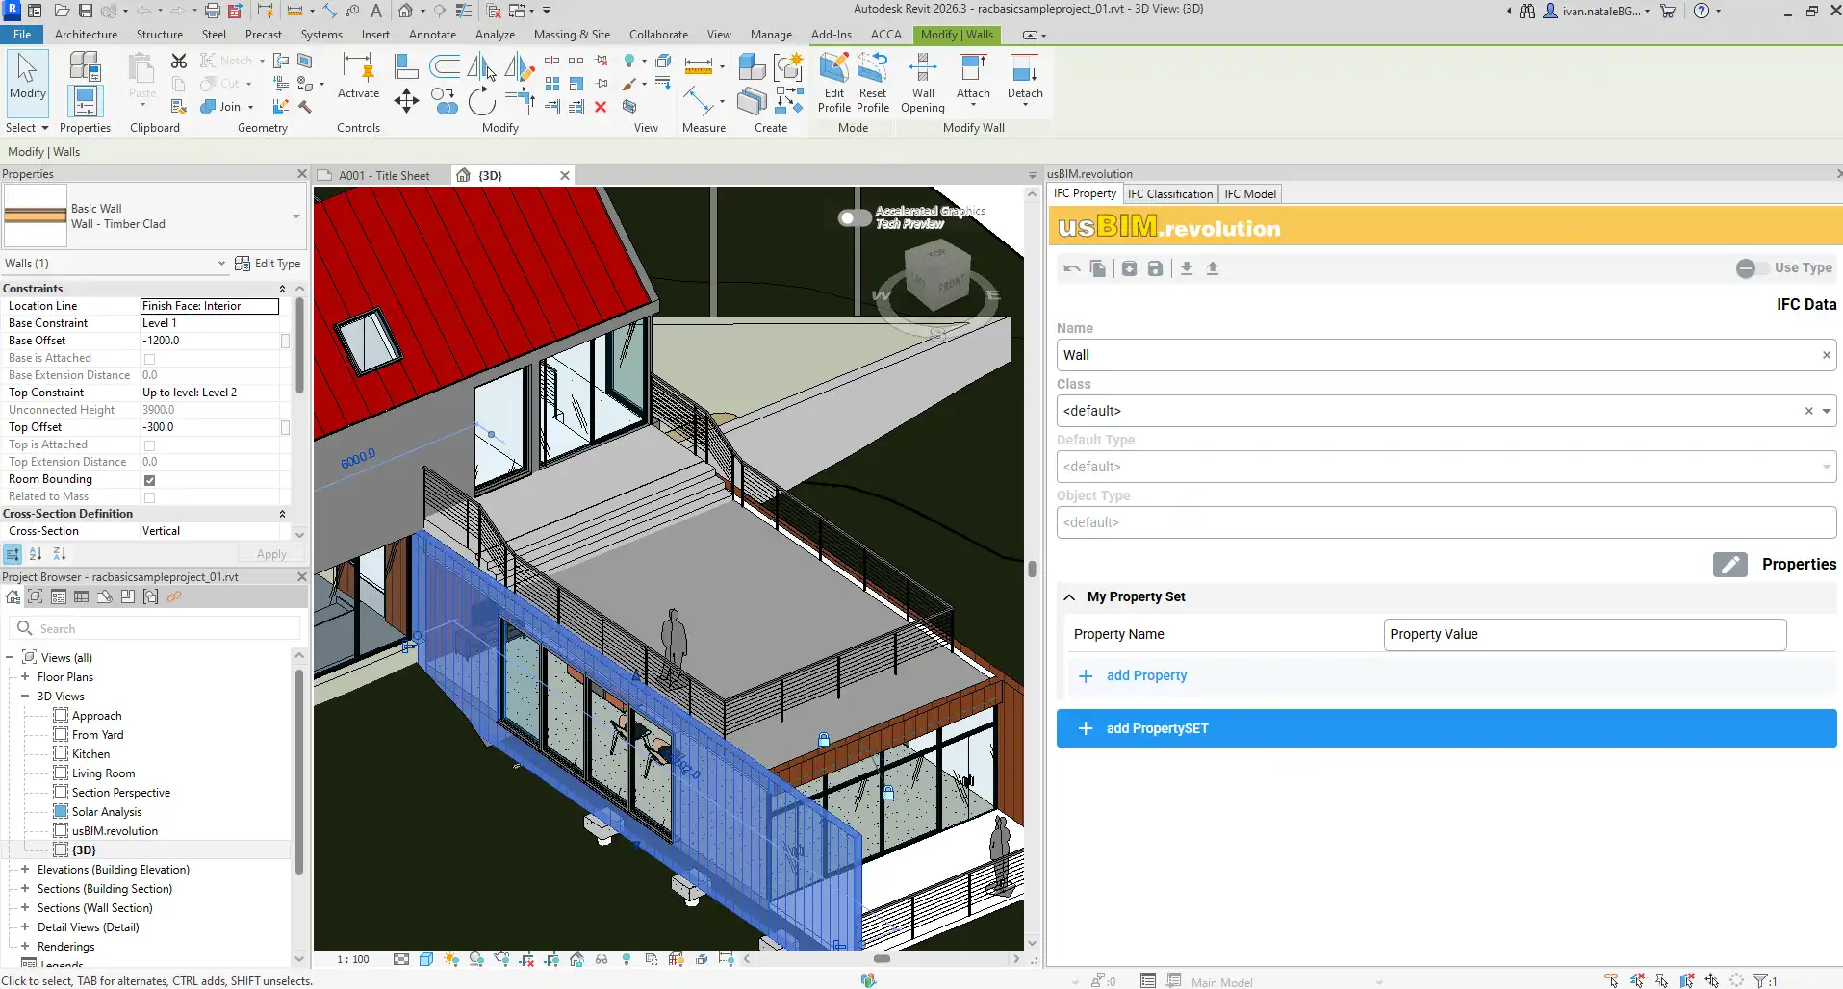Click the add PropertySET button
1843x989 pixels.
point(1446,728)
